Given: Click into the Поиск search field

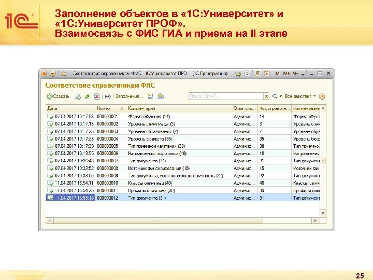Looking at the screenshot, I should point(226,96).
